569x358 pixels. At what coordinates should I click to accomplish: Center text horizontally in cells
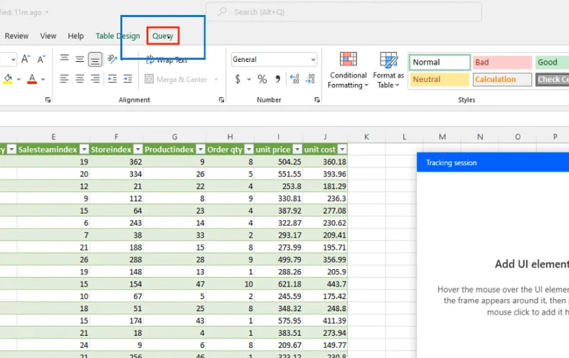tap(80, 79)
